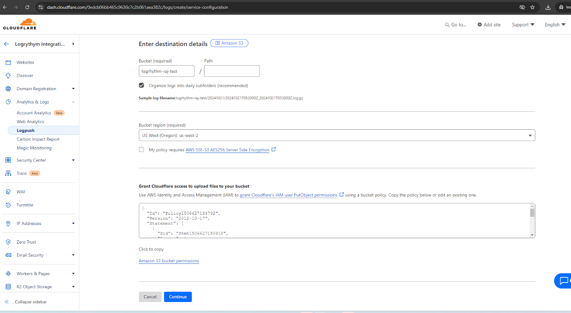571x313 pixels.
Task: Click the back arrow beside Logrythym Integration
Action: pyautogui.click(x=6, y=44)
